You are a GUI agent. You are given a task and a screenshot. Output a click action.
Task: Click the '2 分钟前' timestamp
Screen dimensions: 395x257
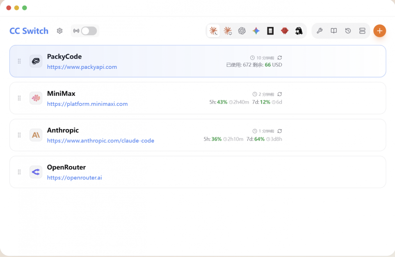pyautogui.click(x=266, y=94)
